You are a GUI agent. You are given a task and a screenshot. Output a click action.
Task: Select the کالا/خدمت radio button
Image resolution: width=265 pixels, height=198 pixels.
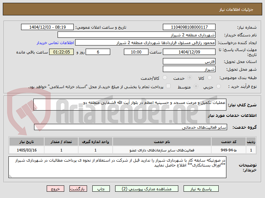click(165, 78)
